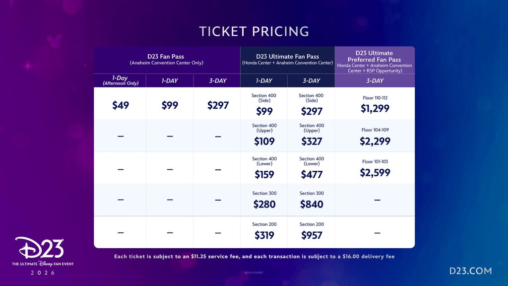Click the $280 Section 300 1-Day price
The width and height of the screenshot is (508, 286).
[x=264, y=204]
